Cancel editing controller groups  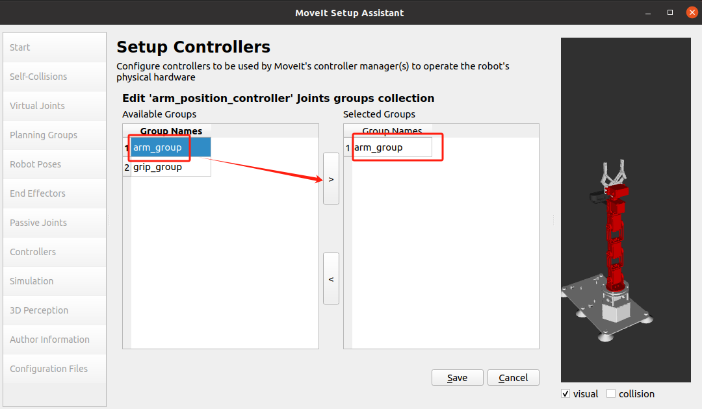(x=513, y=378)
